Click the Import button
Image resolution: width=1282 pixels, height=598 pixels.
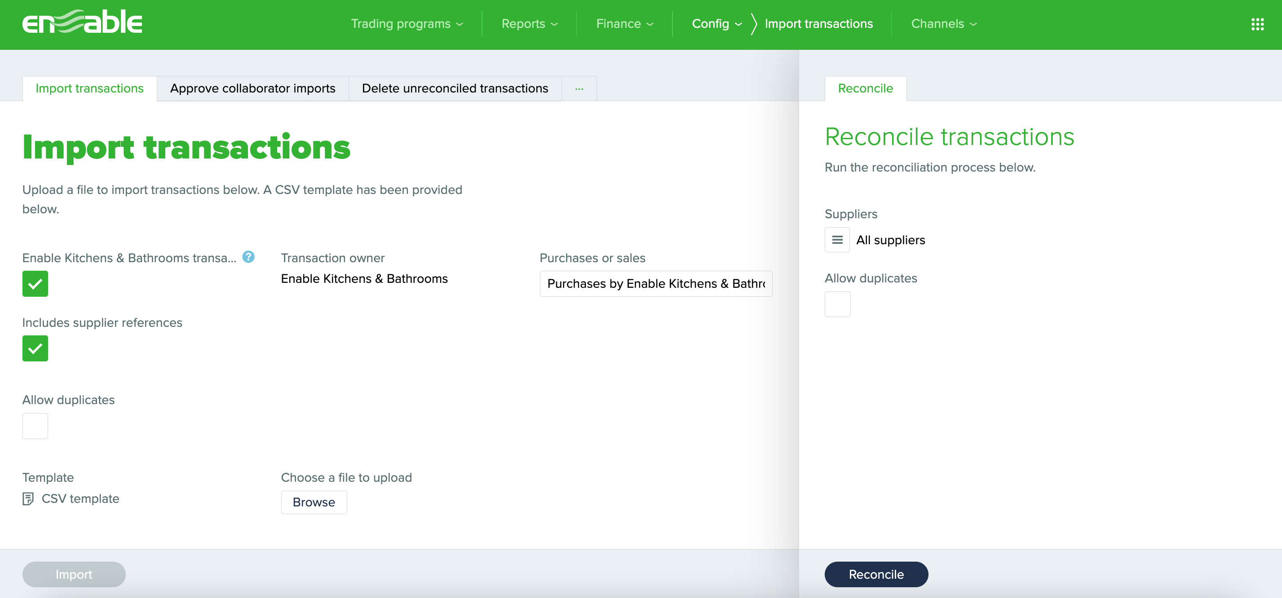click(74, 574)
